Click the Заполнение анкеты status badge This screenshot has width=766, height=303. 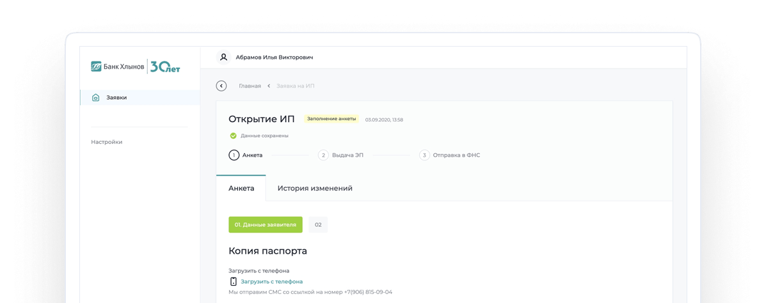tap(331, 118)
